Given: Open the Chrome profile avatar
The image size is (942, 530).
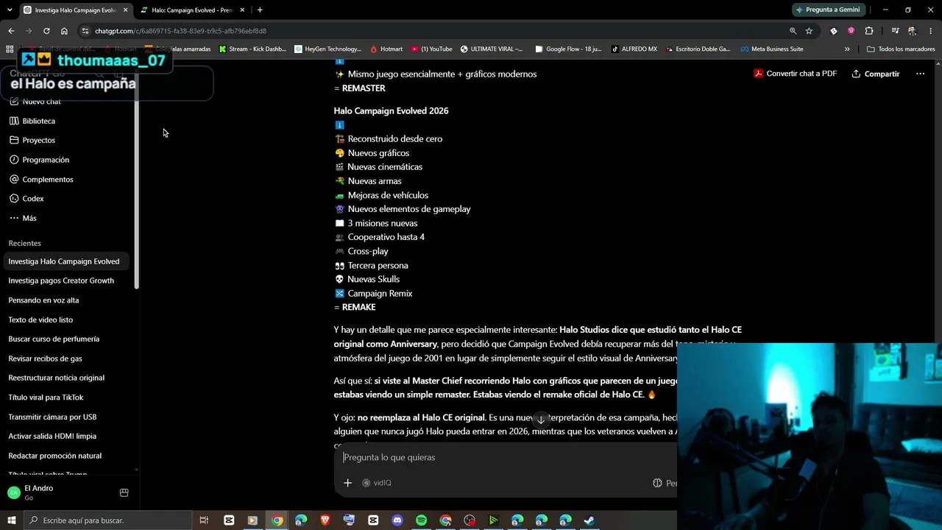Looking at the screenshot, I should click(913, 31).
